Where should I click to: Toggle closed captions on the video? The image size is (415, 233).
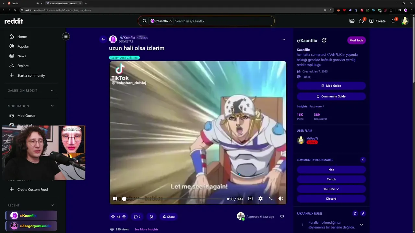pyautogui.click(x=250, y=199)
